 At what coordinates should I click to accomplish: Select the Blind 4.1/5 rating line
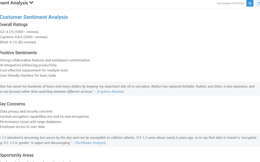(x=18, y=42)
